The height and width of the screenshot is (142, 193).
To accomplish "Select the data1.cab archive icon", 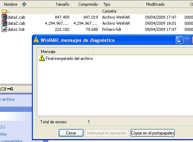I will (4, 17).
